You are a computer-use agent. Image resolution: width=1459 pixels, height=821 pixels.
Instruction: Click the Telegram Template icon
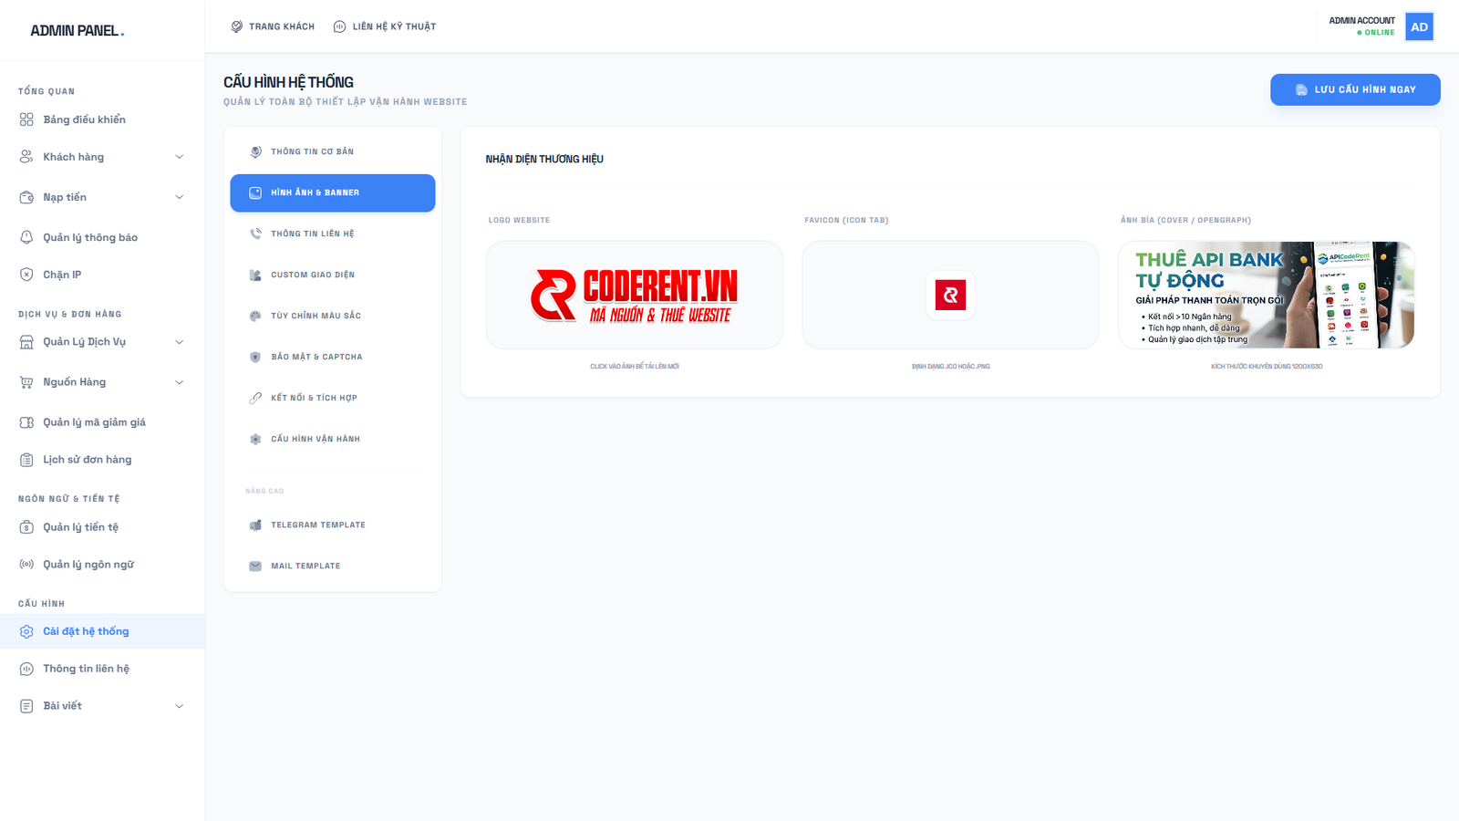pyautogui.click(x=254, y=525)
